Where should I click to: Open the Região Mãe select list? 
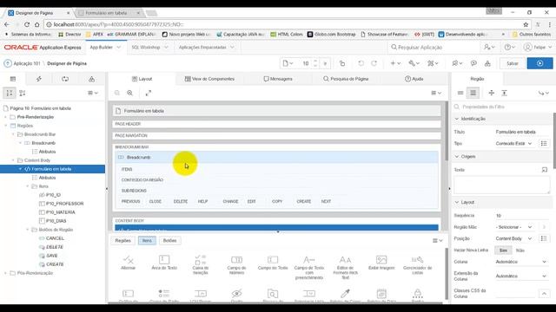click(x=513, y=227)
